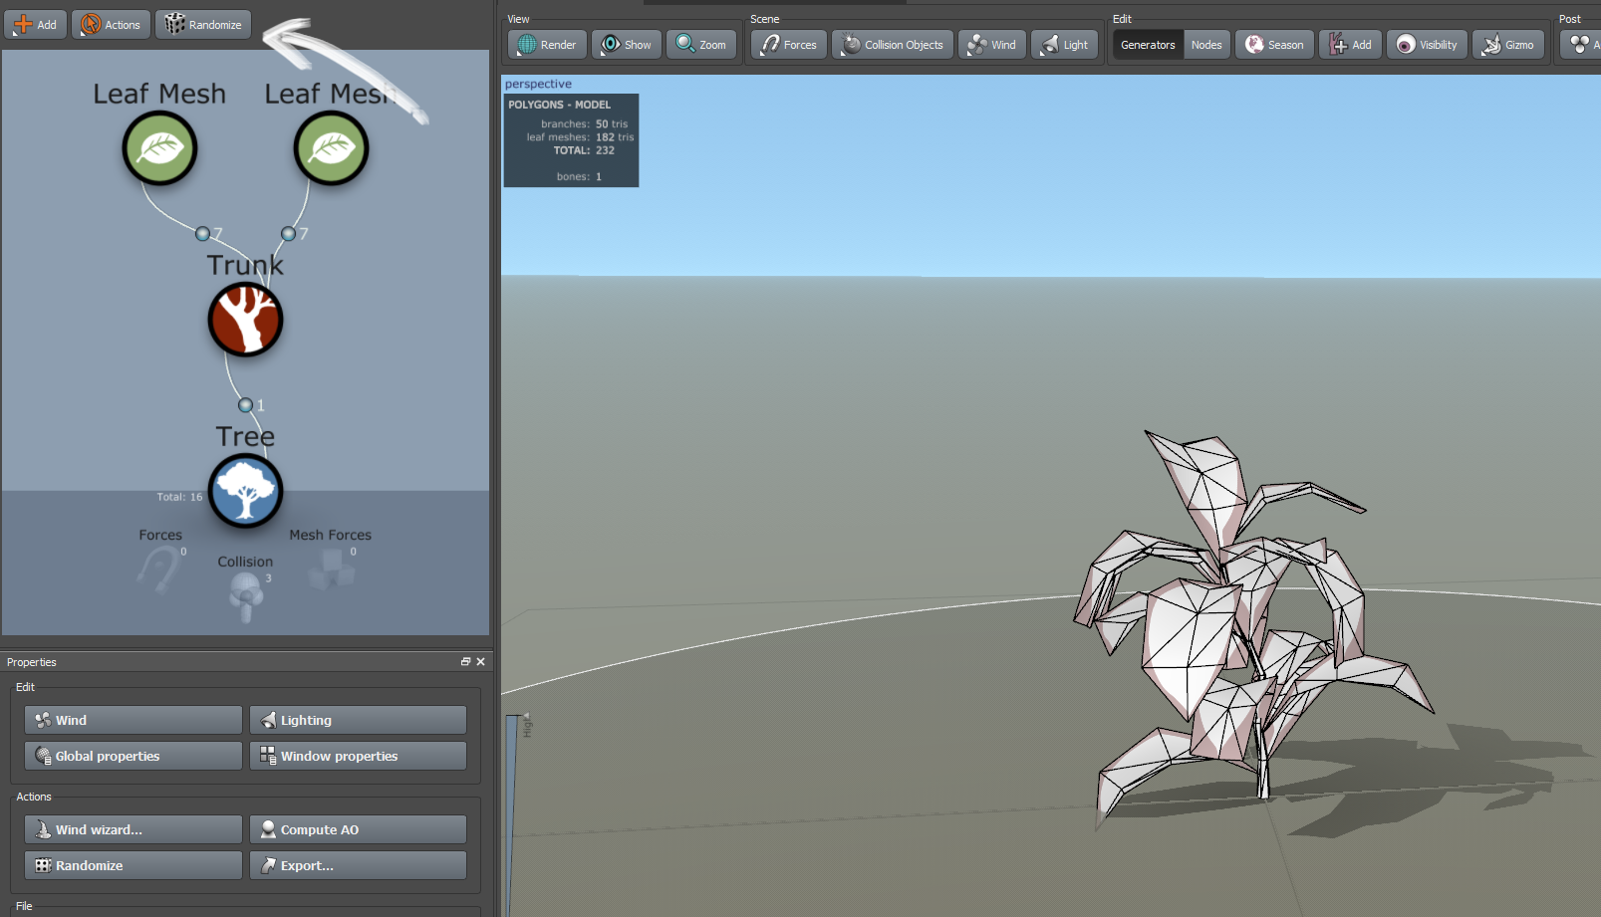Click the Mesh Forces cubes icon
Screen dimensions: 1601x917
332,569
